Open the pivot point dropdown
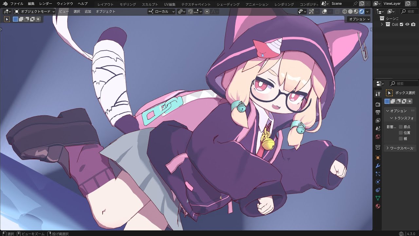 pos(182,11)
